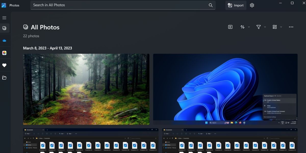Open the forest path photo thumbnail
This screenshot has height=153, width=306.
pyautogui.click(x=86, y=89)
